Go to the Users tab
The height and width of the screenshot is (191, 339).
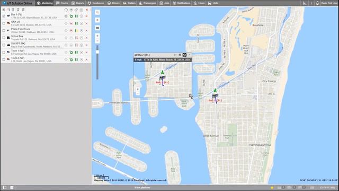coord(199,3)
